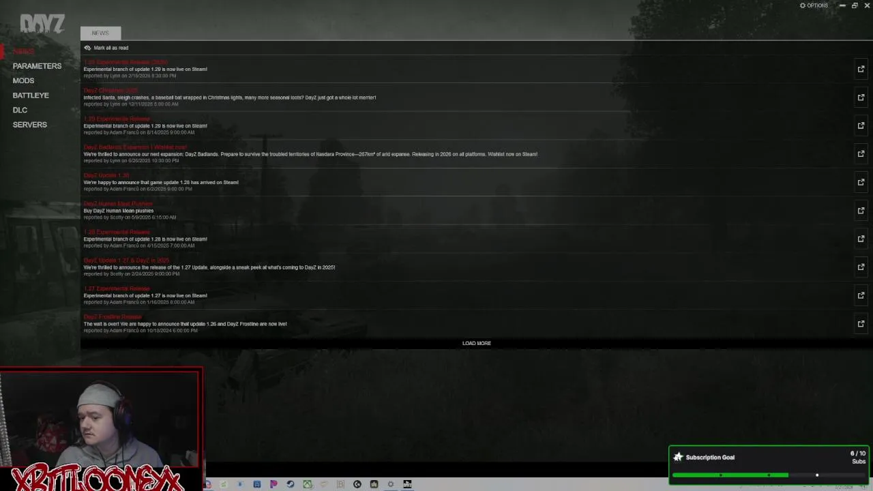Open Xbox app from the taskbar
The width and height of the screenshot is (873, 491).
[308, 484]
